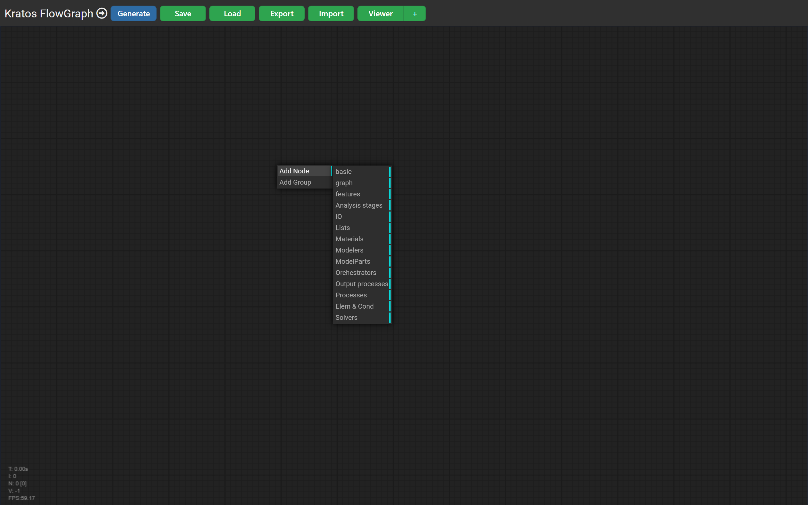Expand the basic node category

(x=362, y=172)
